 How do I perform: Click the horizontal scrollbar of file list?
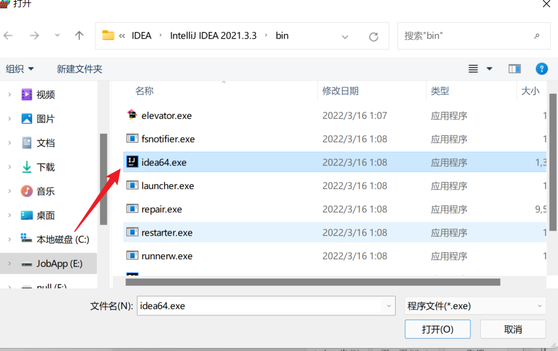[313, 282]
